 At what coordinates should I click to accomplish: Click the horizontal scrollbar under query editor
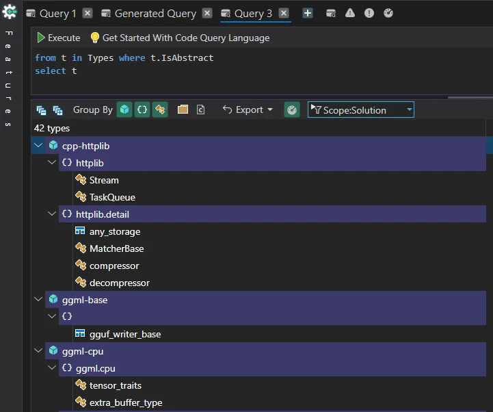pyautogui.click(x=470, y=97)
